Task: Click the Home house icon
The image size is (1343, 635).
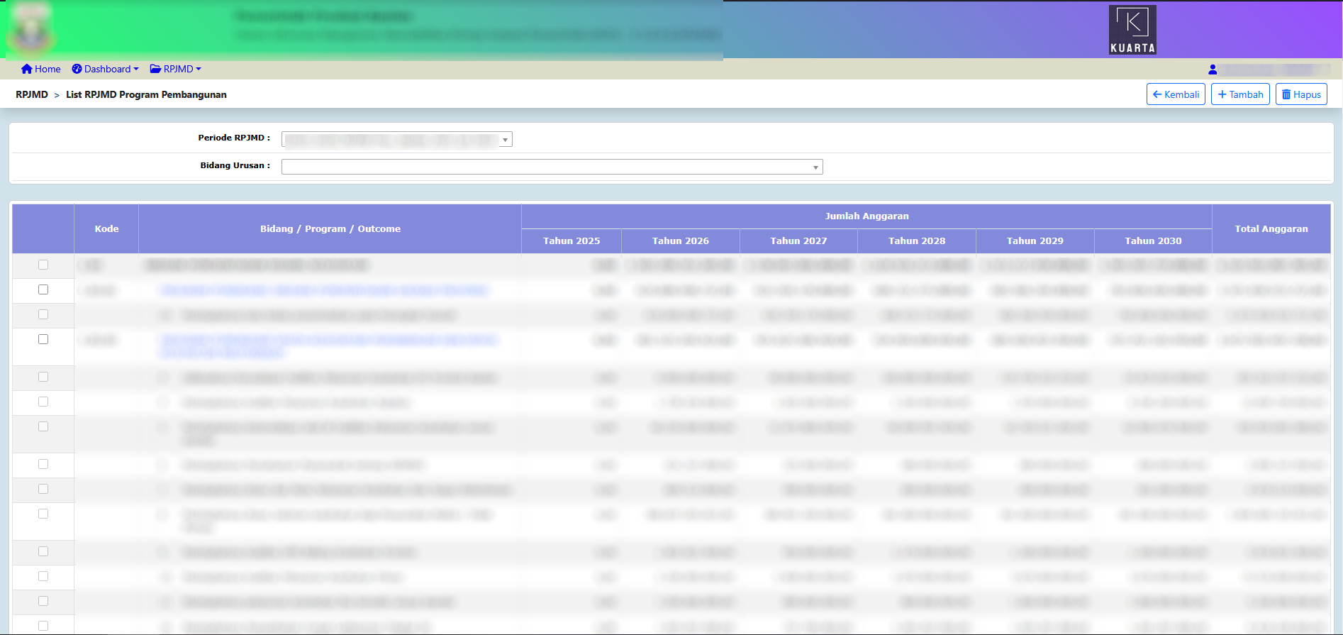Action: pos(27,69)
